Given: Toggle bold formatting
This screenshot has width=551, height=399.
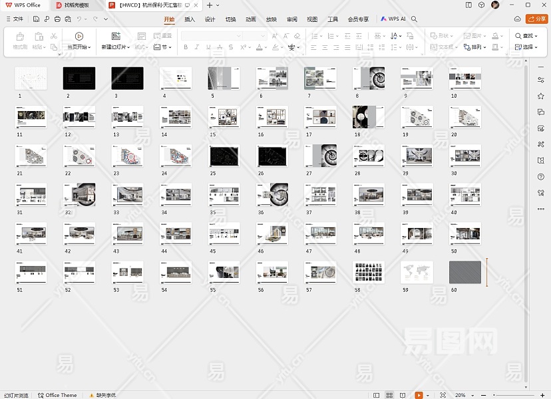Looking at the screenshot, I should pos(186,47).
